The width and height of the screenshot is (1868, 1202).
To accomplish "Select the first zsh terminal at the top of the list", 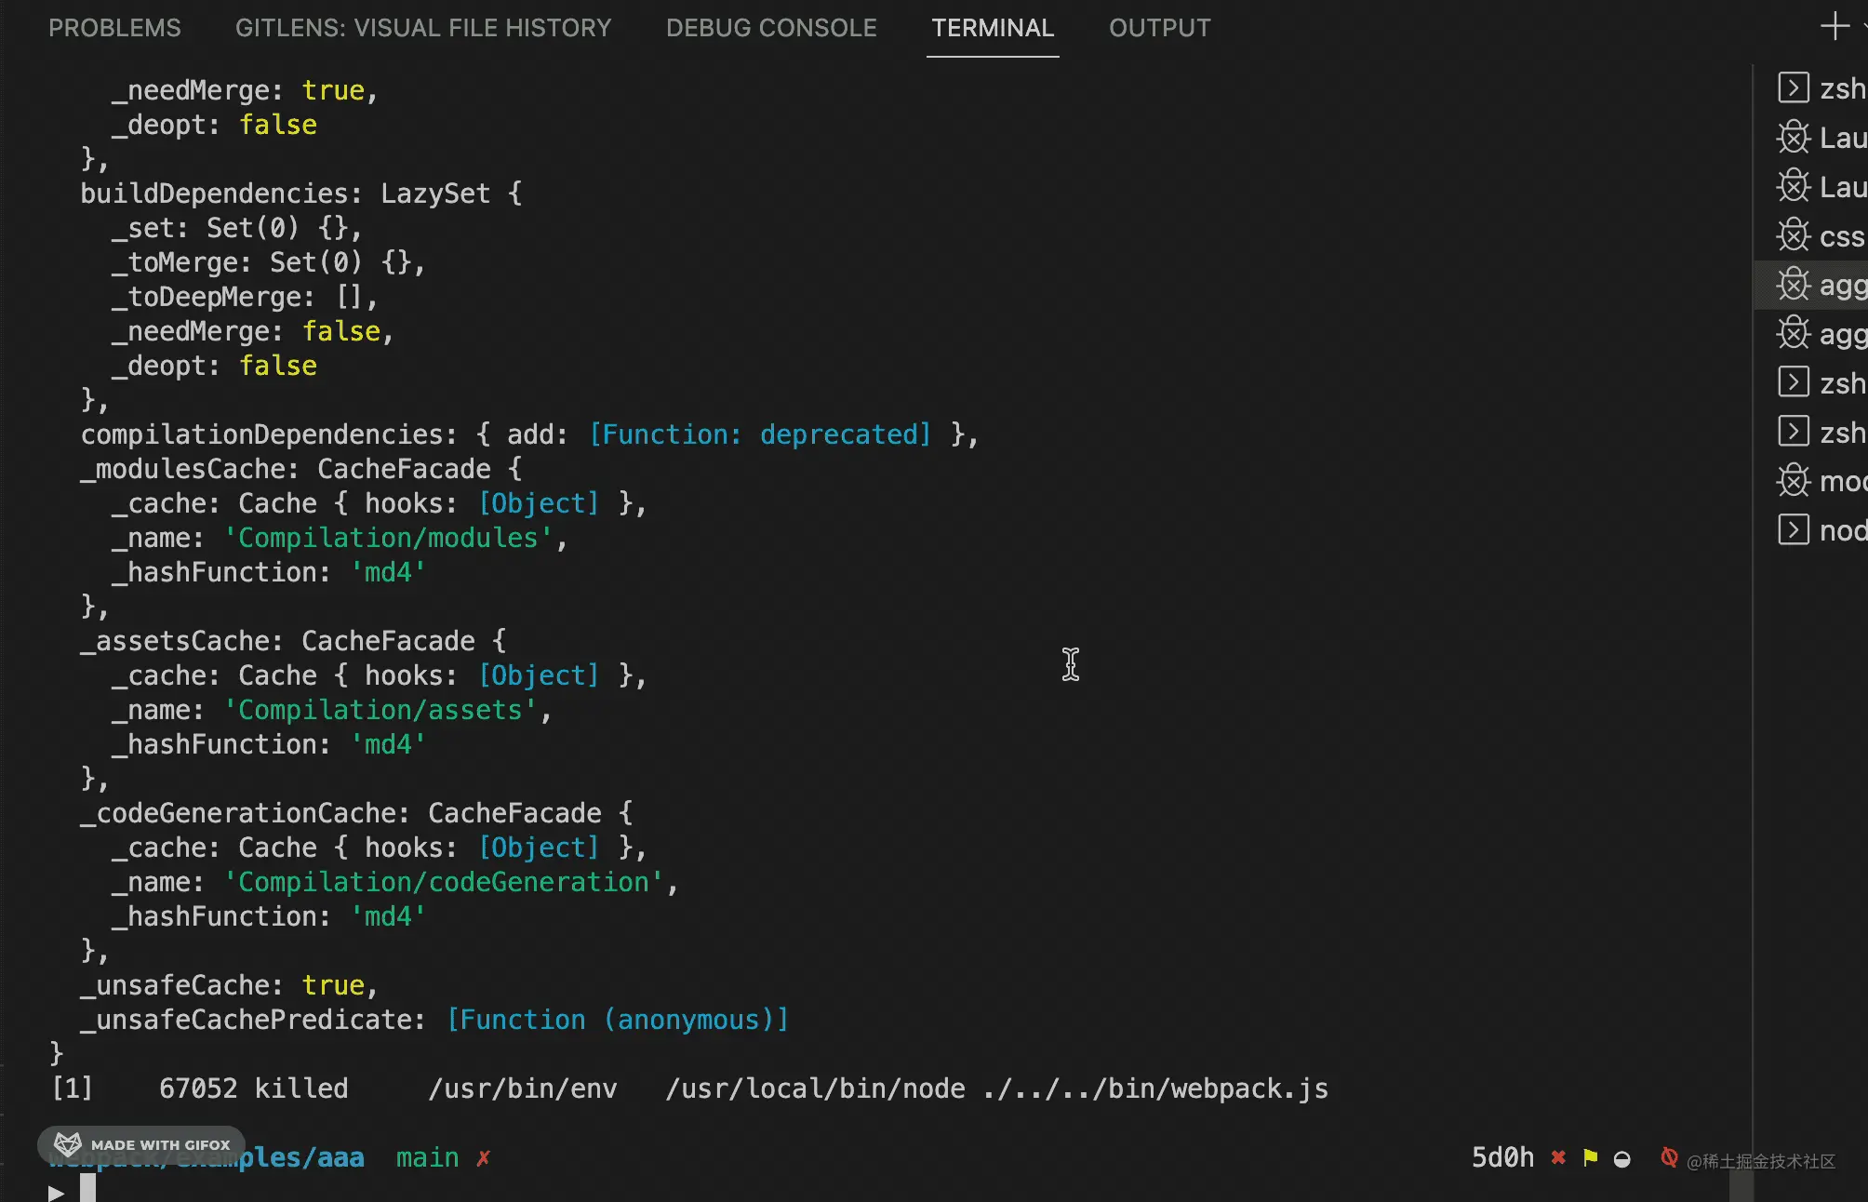I will 1821,88.
